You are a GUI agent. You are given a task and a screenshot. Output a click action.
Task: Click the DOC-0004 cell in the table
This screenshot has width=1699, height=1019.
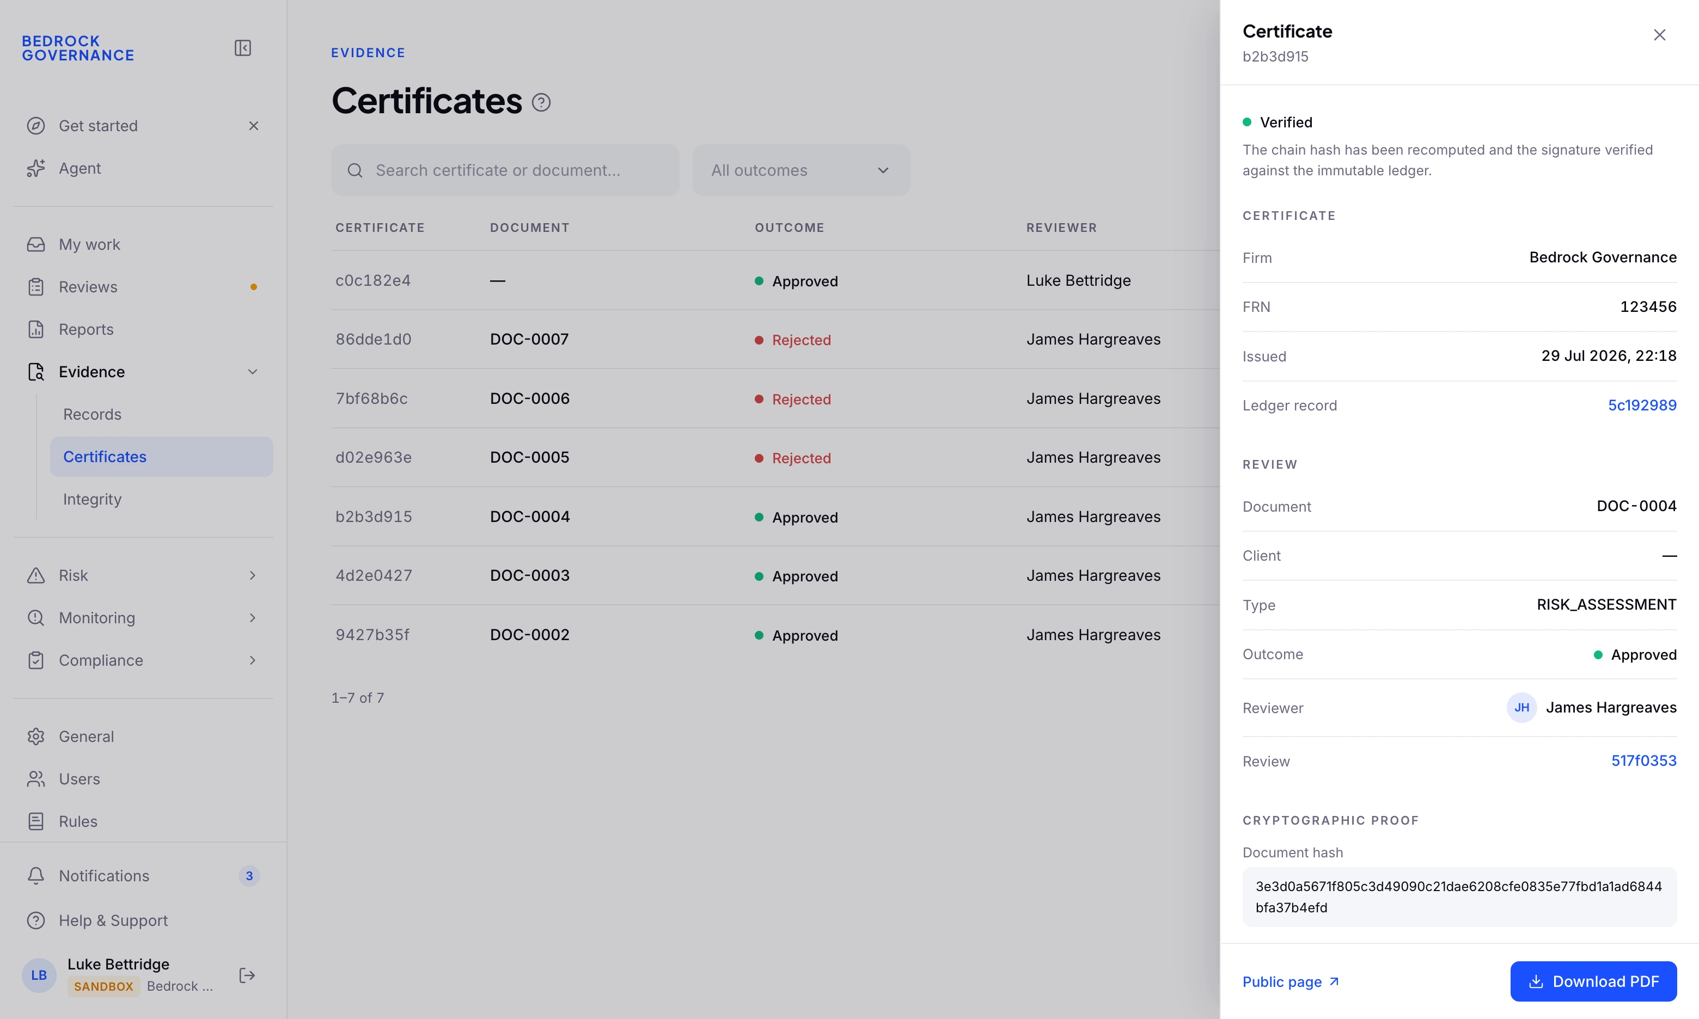click(x=529, y=517)
